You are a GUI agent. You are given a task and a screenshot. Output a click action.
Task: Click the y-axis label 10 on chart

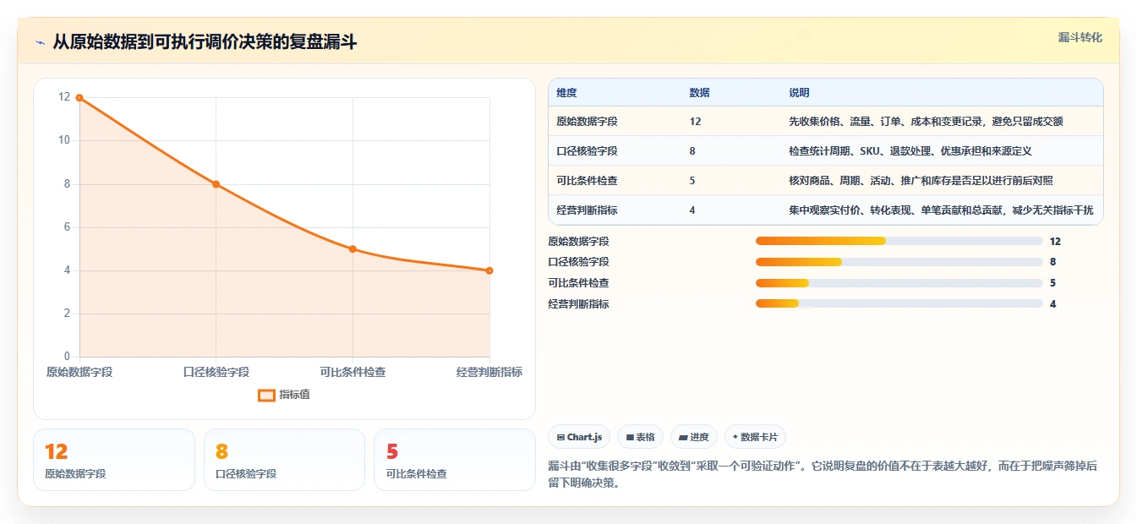(64, 140)
